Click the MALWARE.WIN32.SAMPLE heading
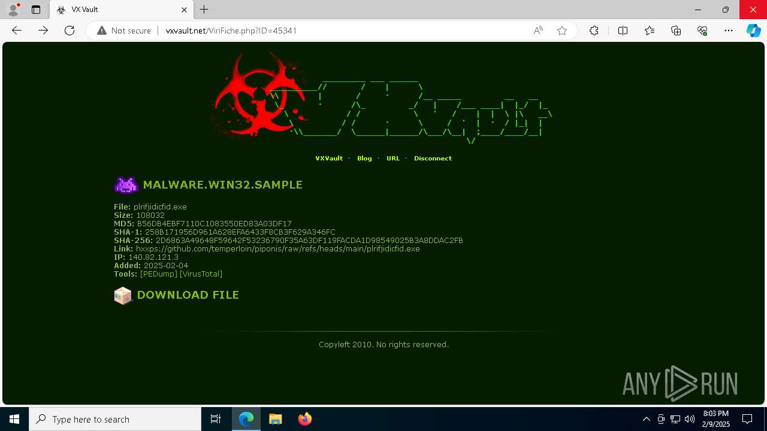This screenshot has height=431, width=767. tap(222, 185)
